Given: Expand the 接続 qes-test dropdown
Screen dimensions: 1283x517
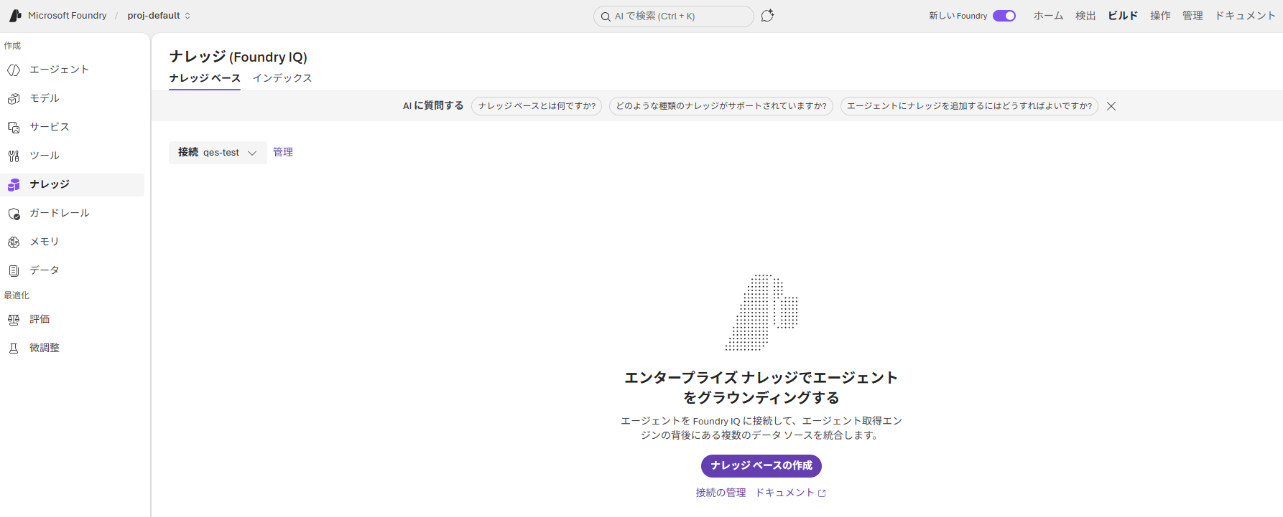Looking at the screenshot, I should (x=218, y=153).
